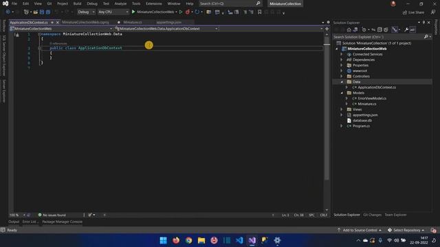Screen dimensions: 440x247
Task: Open the Debug configuration dropdown
Action: coord(86,12)
